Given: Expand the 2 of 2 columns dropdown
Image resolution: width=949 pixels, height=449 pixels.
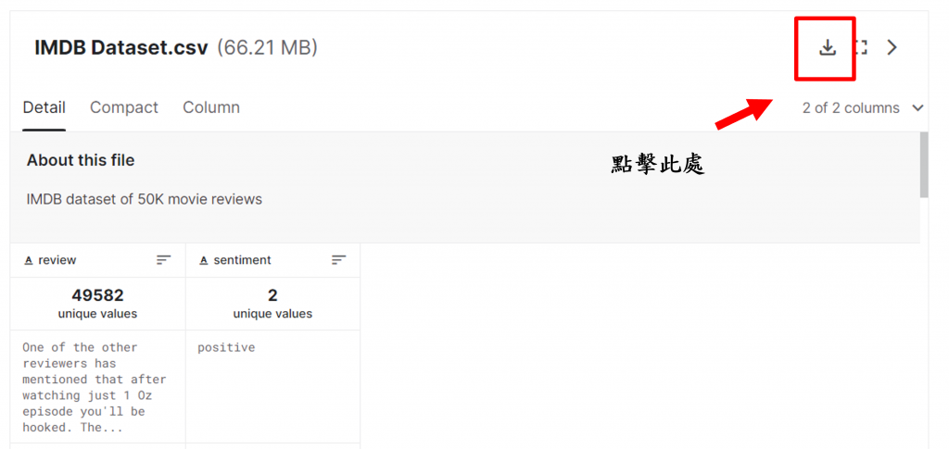Looking at the screenshot, I should pos(863,108).
